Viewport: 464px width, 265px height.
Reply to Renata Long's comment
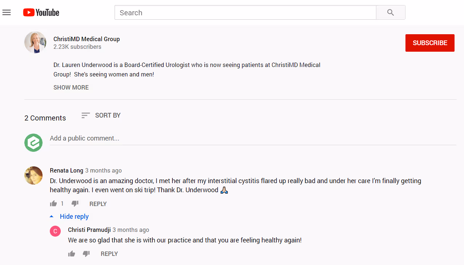(x=98, y=203)
